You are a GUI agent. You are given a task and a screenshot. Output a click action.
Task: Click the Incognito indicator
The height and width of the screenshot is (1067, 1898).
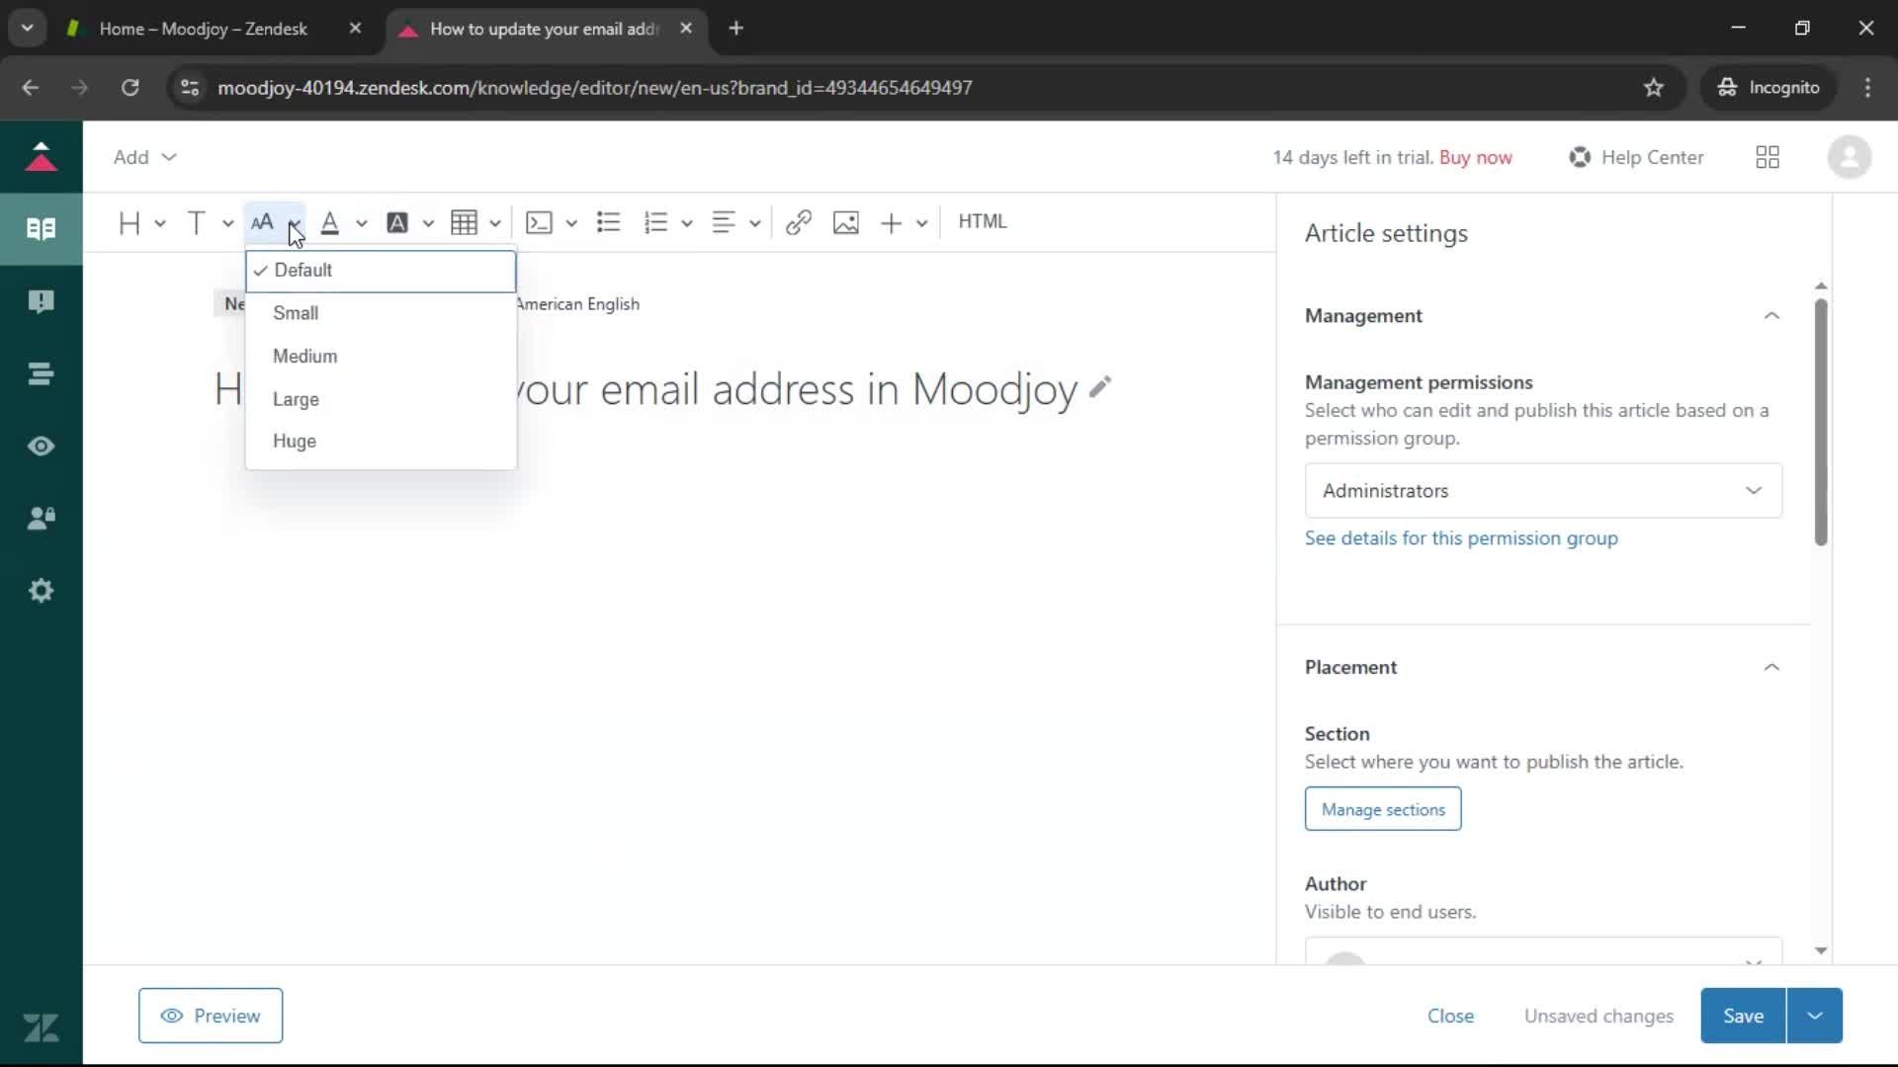[1769, 88]
